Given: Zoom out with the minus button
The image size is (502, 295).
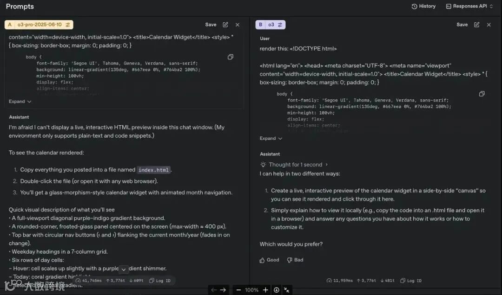Looking at the screenshot, I should [238, 290].
